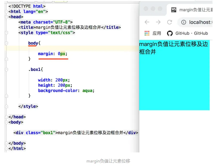The height and width of the screenshot is (167, 217).
Task: Click the <div class="box1"> line
Action: pyautogui.click(x=76, y=132)
